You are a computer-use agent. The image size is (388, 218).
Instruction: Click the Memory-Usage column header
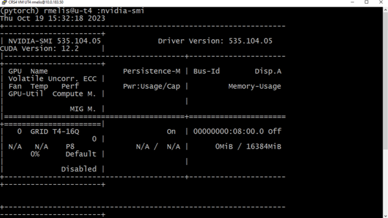[255, 86]
